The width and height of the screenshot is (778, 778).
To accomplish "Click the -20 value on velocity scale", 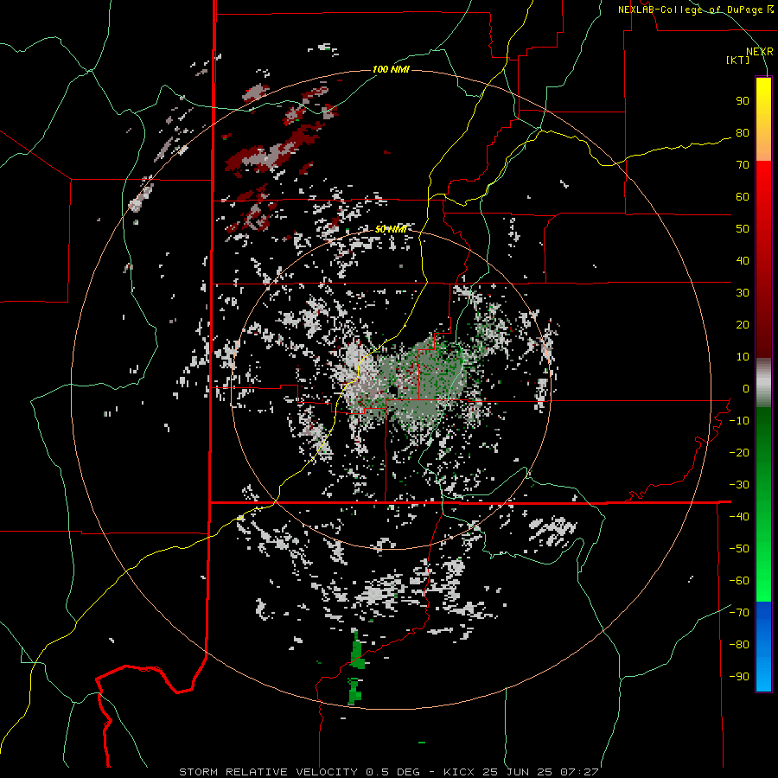I will coord(739,453).
